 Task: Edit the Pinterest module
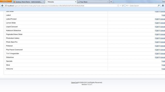click(x=157, y=46)
